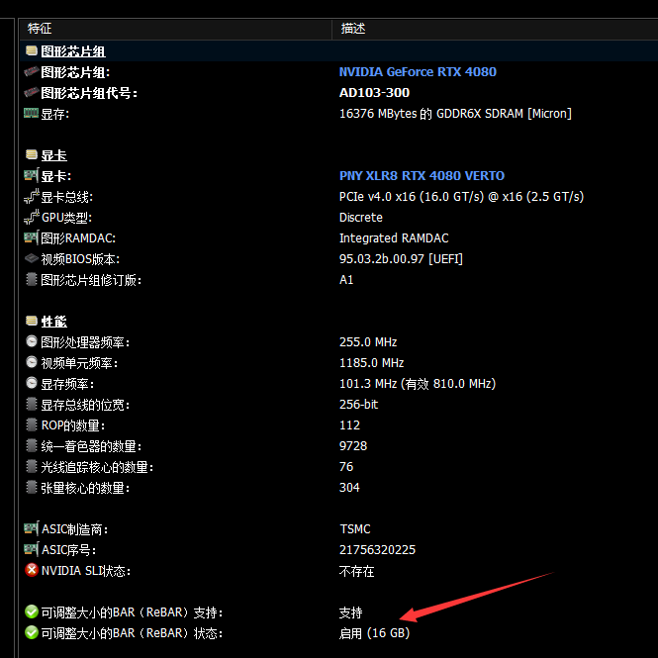Click the icon beside 图形芯片组代号:
Viewport: 658px width, 658px height.
coord(32,92)
